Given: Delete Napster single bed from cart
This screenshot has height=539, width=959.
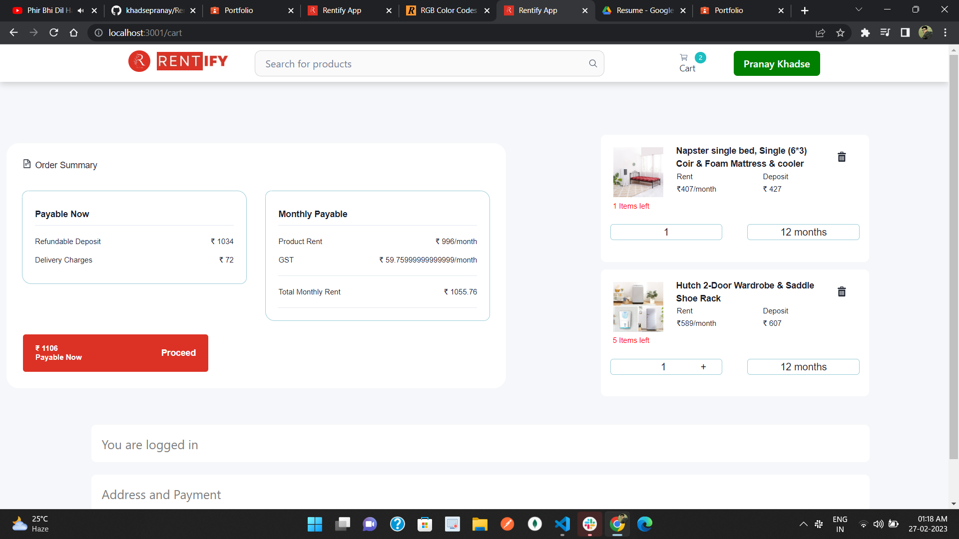Looking at the screenshot, I should coord(842,157).
